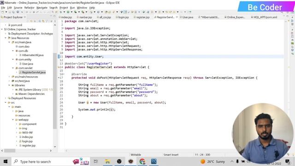Open the New dropdown arrow

(x=6, y=12)
